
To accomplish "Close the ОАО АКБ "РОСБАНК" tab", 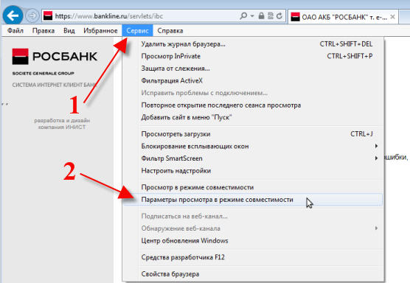I will [392, 17].
